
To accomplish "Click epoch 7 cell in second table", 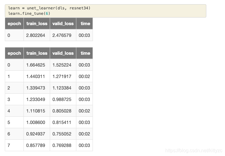I will [14, 145].
